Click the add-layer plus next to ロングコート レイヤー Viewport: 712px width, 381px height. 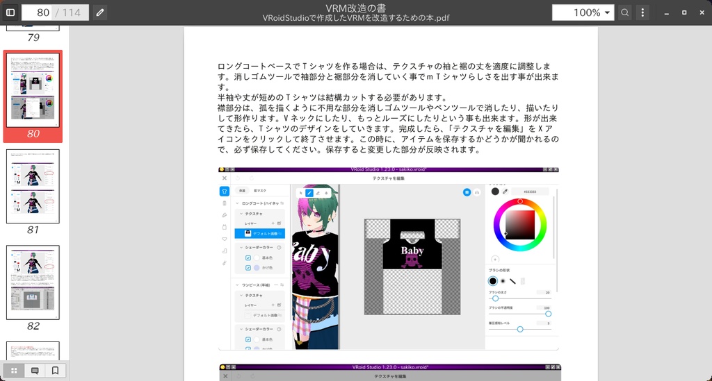[273, 223]
